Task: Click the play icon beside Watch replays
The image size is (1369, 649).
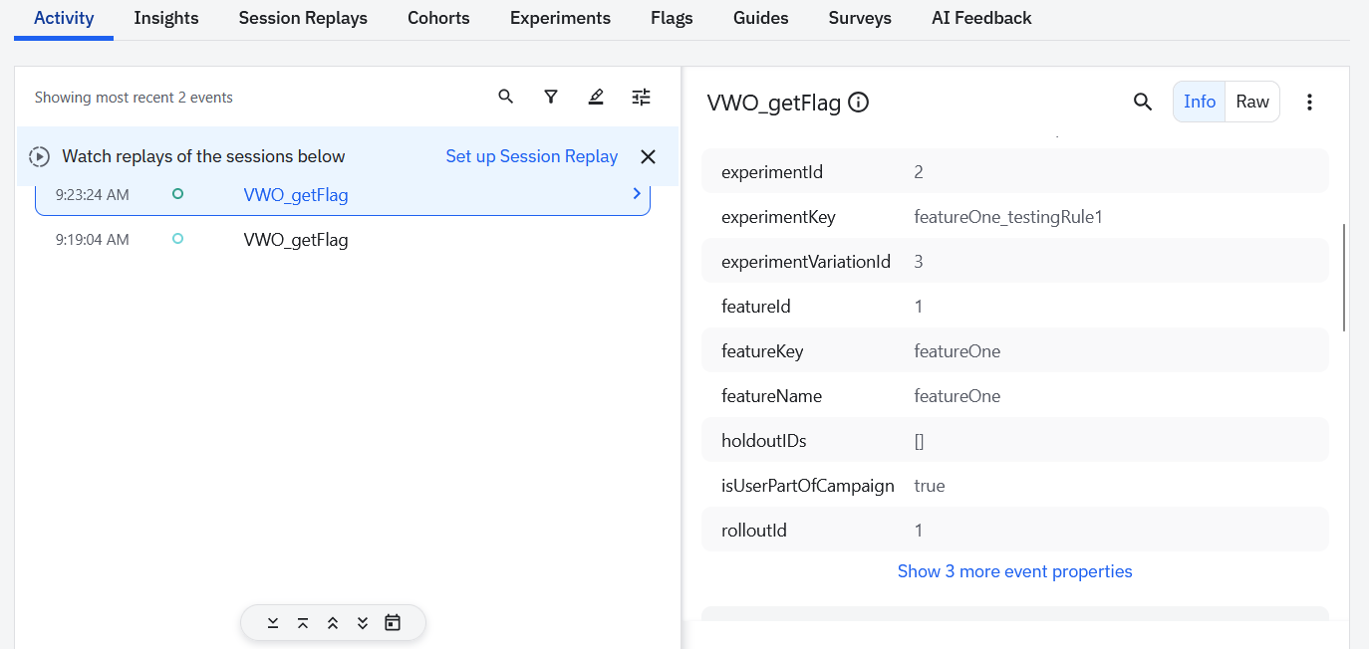Action: [x=40, y=156]
